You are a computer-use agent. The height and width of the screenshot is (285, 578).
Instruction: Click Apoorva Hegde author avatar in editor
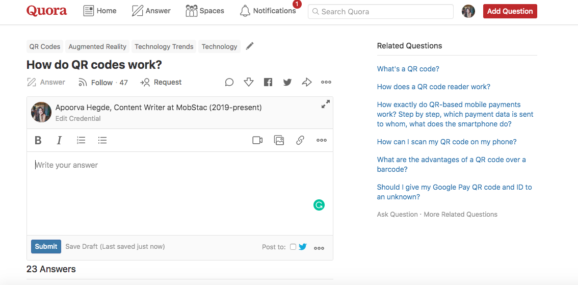(x=41, y=112)
